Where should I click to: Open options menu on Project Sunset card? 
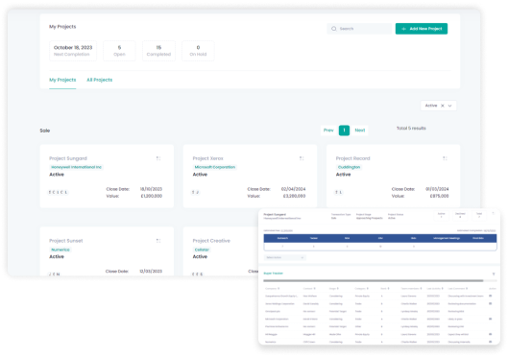pos(158,241)
